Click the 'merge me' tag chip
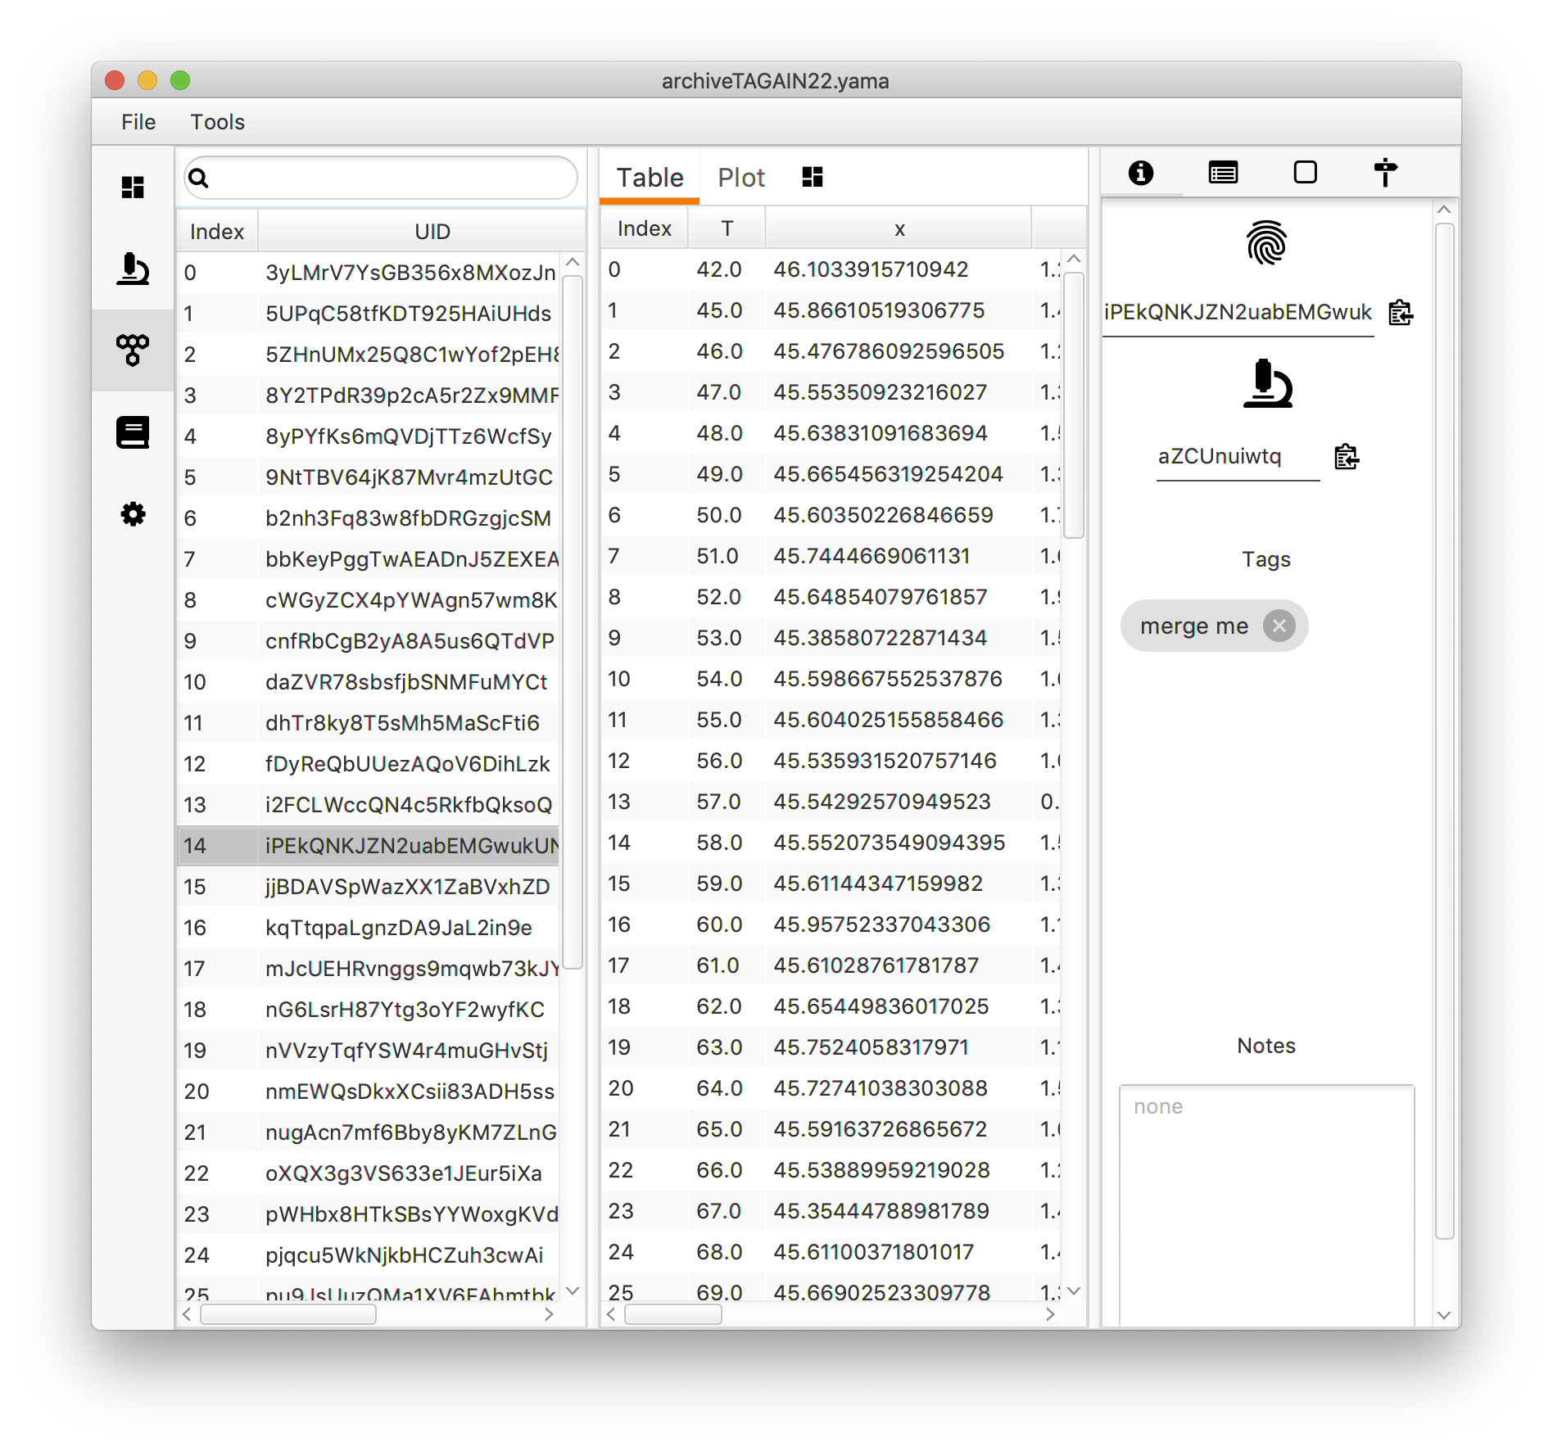Image resolution: width=1553 pixels, height=1451 pixels. [1214, 626]
